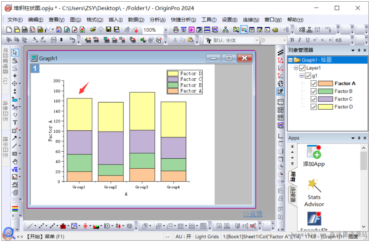The width and height of the screenshot is (370, 242).
Task: Choose the Line drawing tool
Action: pyautogui.click(x=15, y=146)
